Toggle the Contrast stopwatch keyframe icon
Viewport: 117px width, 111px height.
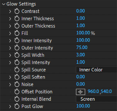17,11
